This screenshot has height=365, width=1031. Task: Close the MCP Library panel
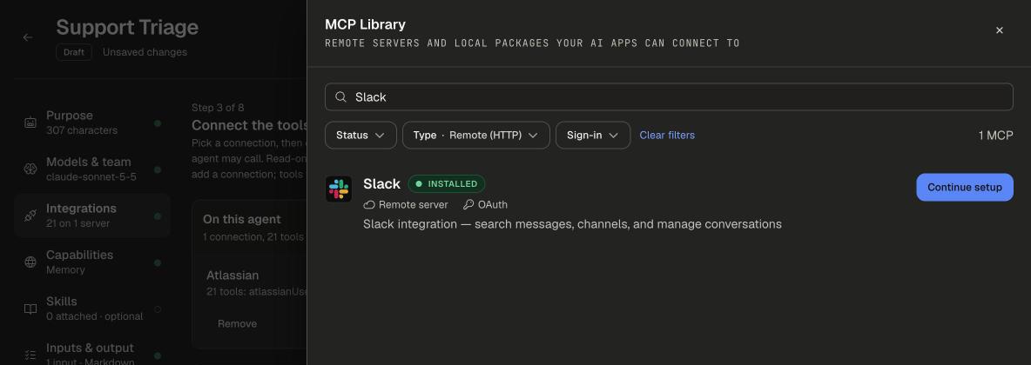pos(999,30)
